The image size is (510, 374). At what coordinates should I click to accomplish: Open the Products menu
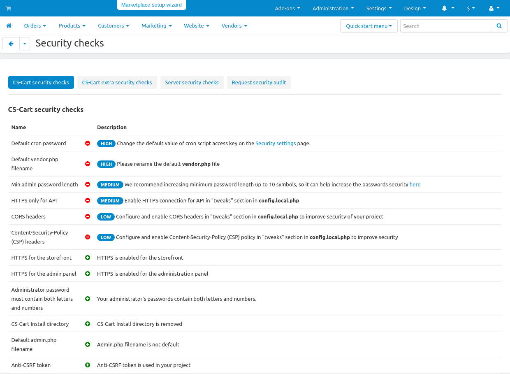(x=72, y=26)
